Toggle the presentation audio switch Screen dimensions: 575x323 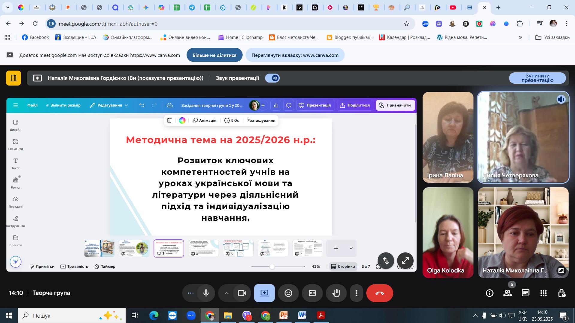coord(273,78)
